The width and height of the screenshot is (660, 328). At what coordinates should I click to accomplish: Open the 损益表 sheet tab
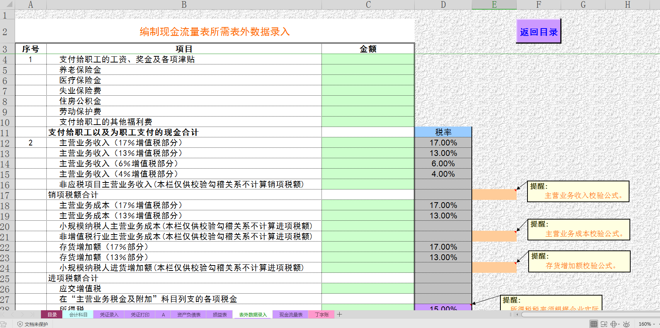click(219, 314)
